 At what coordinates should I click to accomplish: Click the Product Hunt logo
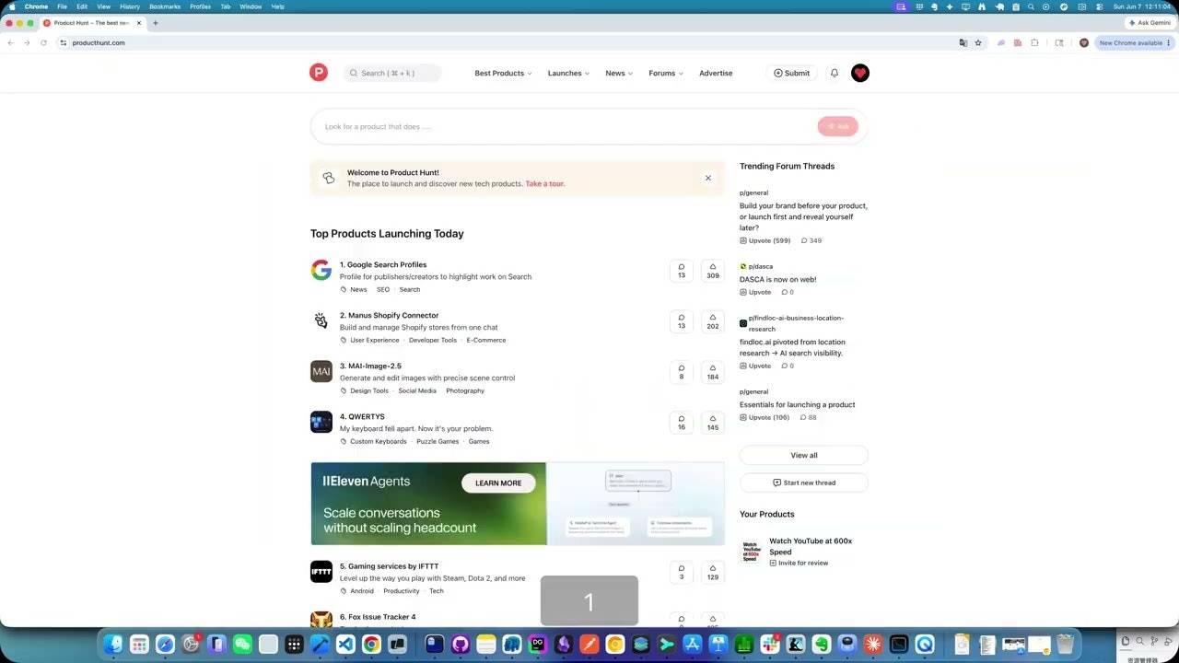[x=318, y=73]
